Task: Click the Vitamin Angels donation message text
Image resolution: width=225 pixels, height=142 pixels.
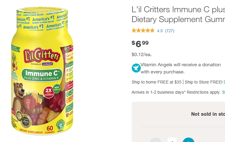Action: click(181, 68)
